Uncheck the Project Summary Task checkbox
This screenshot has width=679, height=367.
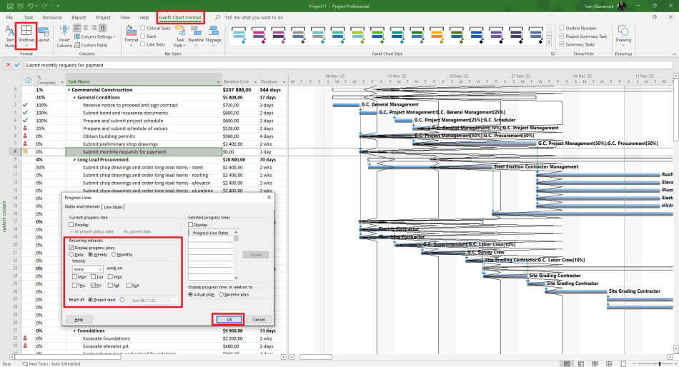pos(562,36)
